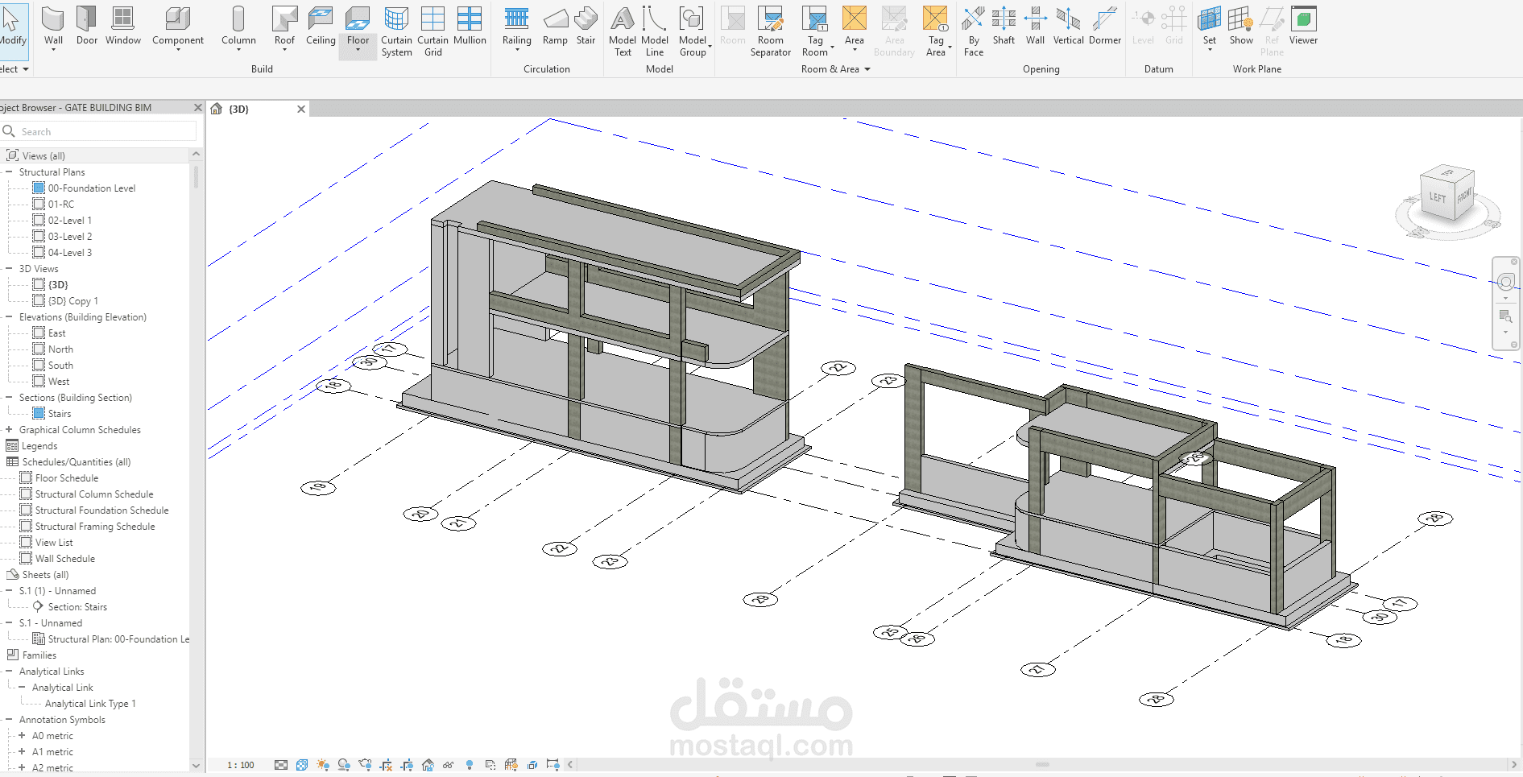Image resolution: width=1523 pixels, height=777 pixels.
Task: Close the Project Browser panel
Action: pyautogui.click(x=198, y=107)
